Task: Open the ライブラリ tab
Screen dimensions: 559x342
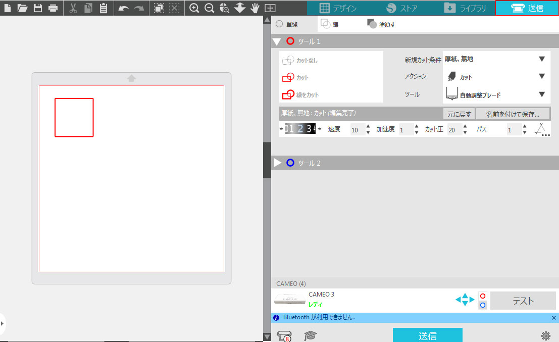Action: (465, 8)
